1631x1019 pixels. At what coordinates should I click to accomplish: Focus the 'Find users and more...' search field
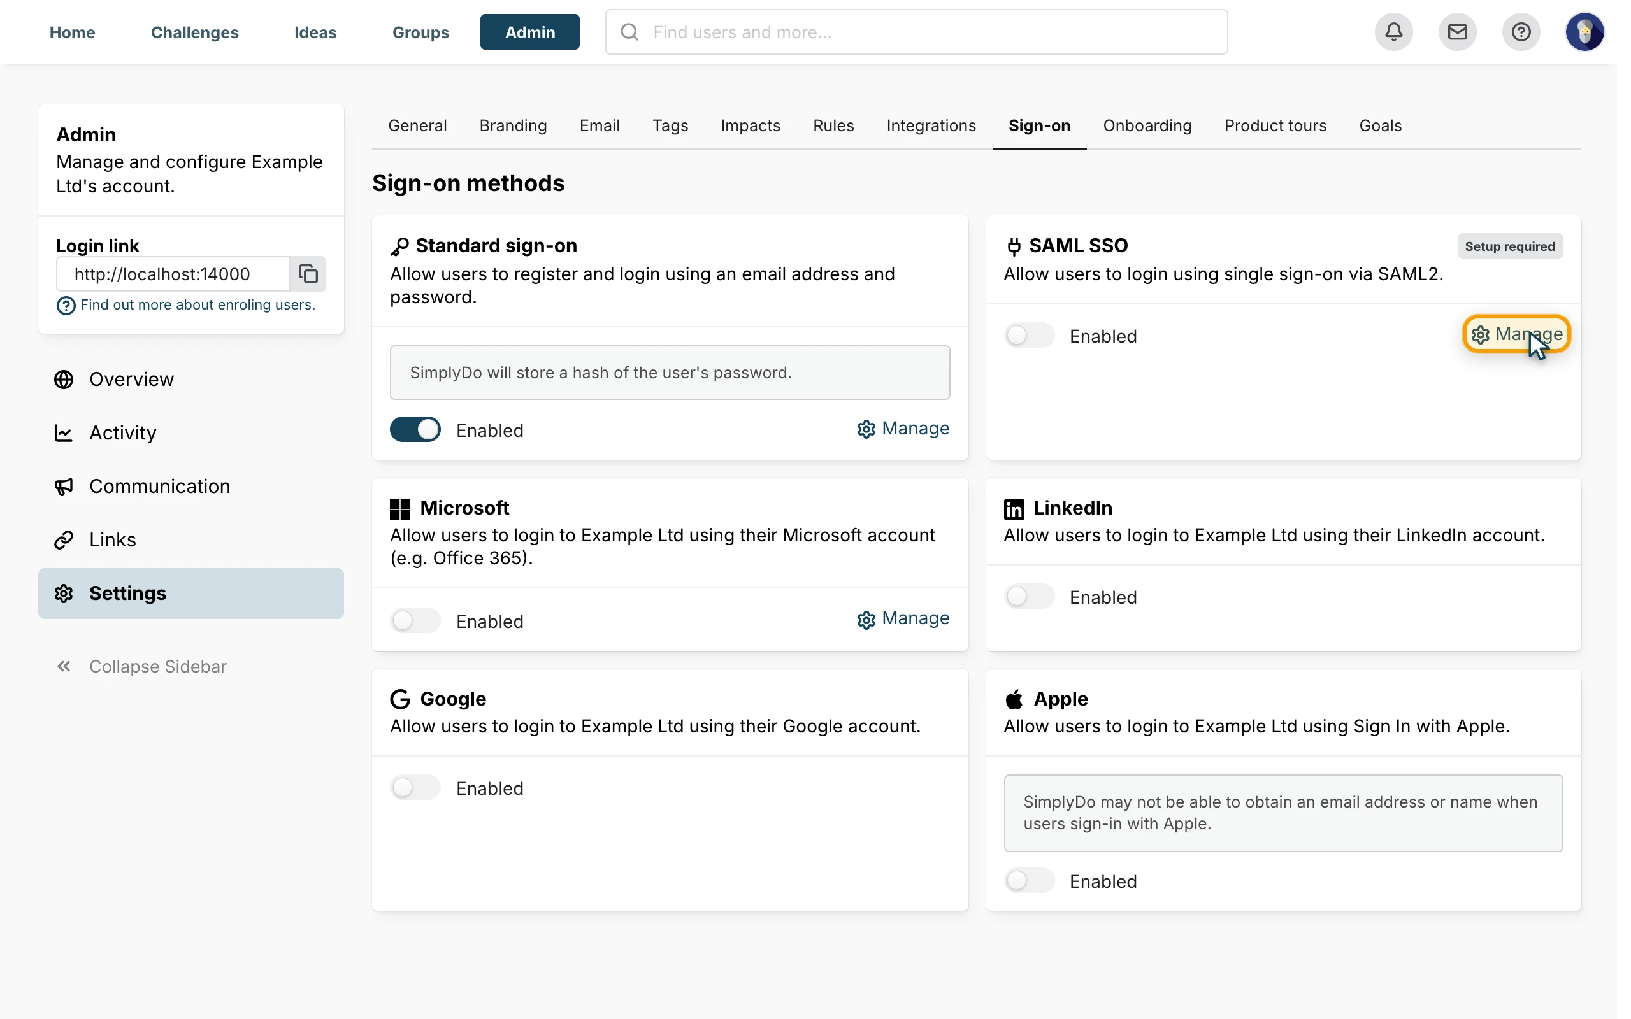point(917,32)
